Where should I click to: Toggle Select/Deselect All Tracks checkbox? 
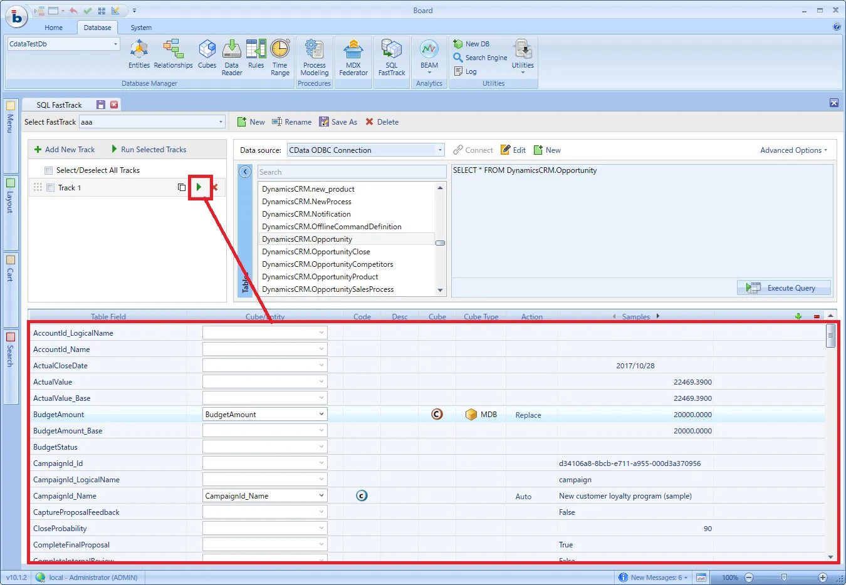[48, 170]
